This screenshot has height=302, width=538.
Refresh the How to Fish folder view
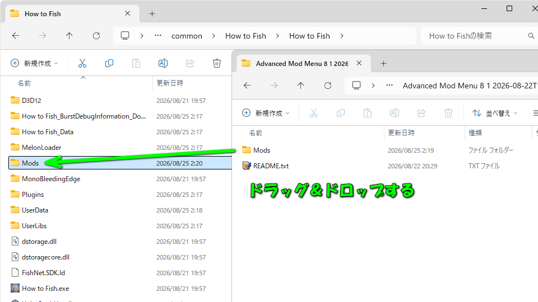[x=96, y=36]
